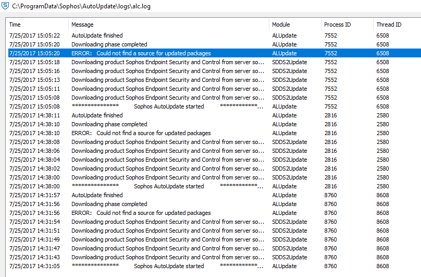421x277 pixels.
Task: Select Downloading phase completed row at 14:31:56
Action: (x=215, y=204)
